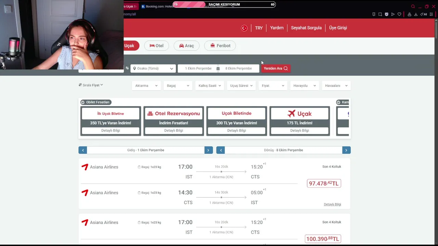The width and height of the screenshot is (438, 246).
Task: Click the Dönüş - 8 Ekim Perşembe label
Action: click(x=283, y=150)
